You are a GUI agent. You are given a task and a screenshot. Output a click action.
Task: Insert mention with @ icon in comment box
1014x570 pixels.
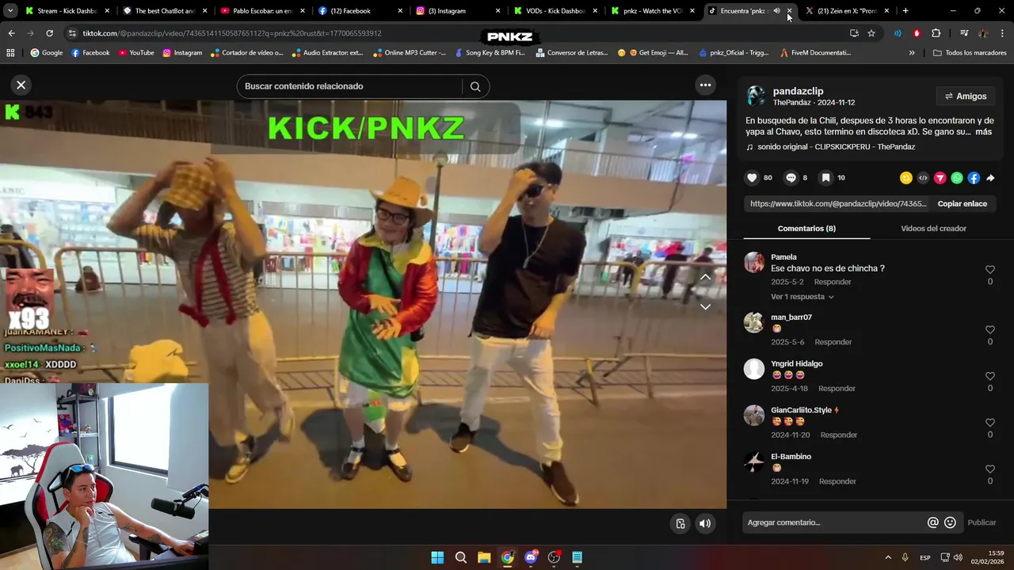(933, 522)
